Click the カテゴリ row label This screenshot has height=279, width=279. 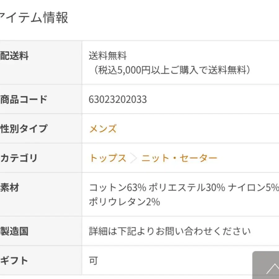tap(19, 158)
